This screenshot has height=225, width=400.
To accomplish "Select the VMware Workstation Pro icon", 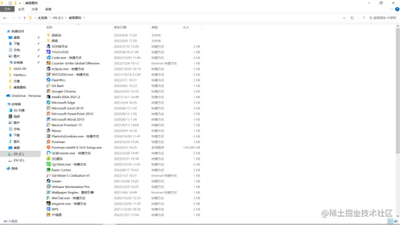I will [x=48, y=187].
